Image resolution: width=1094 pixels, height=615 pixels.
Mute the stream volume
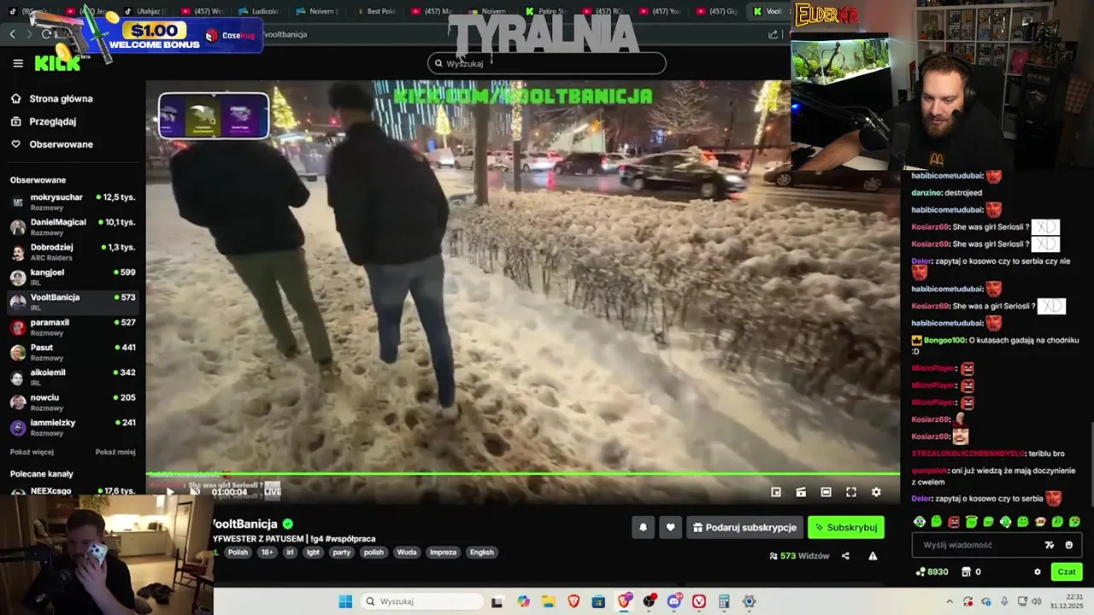coord(195,491)
